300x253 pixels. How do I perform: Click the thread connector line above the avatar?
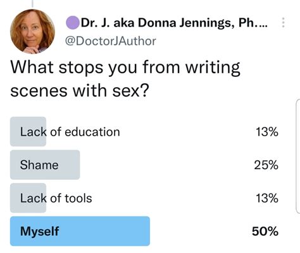[32, 3]
